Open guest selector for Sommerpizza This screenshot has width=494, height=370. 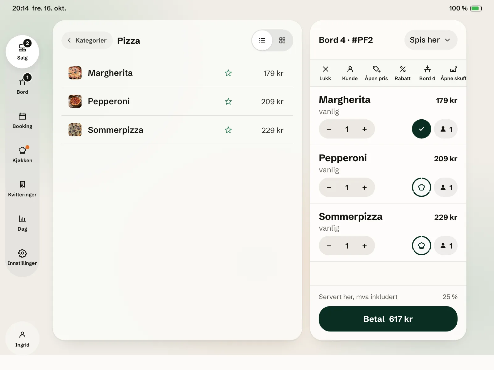tap(446, 246)
